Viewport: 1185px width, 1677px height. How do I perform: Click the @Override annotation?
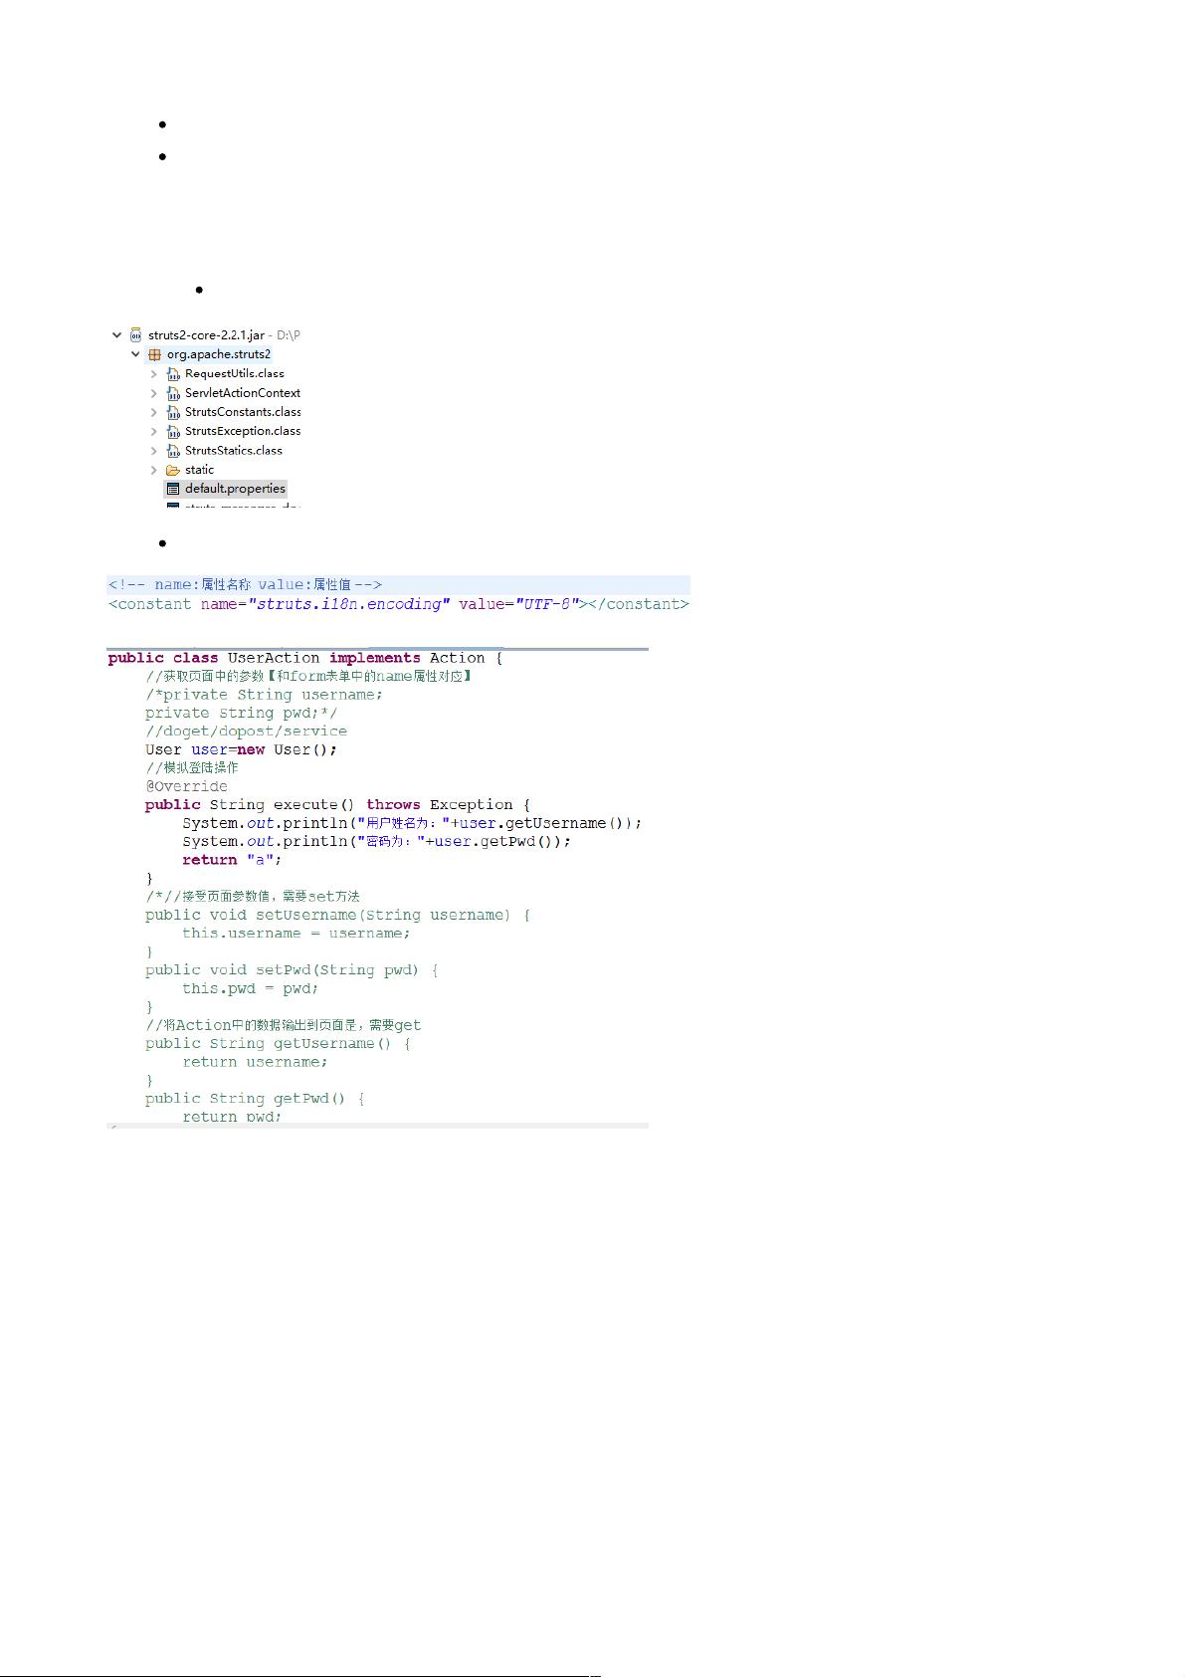pos(186,786)
